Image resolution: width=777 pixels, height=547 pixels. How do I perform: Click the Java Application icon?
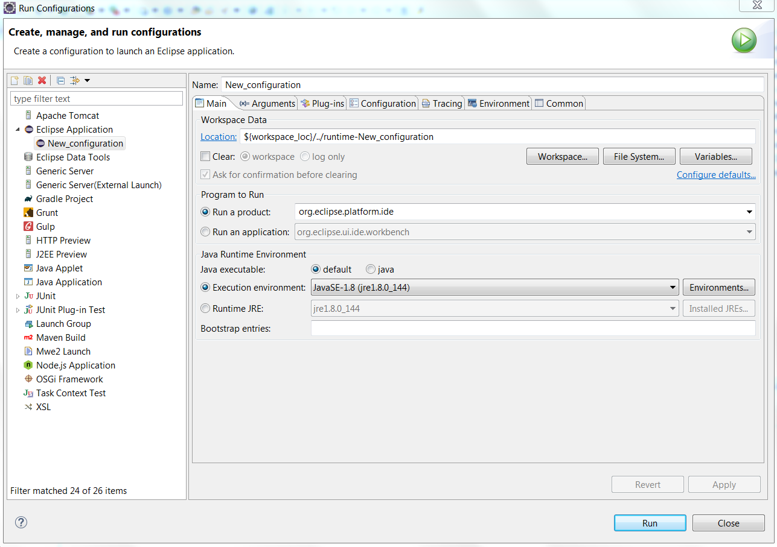tap(28, 282)
